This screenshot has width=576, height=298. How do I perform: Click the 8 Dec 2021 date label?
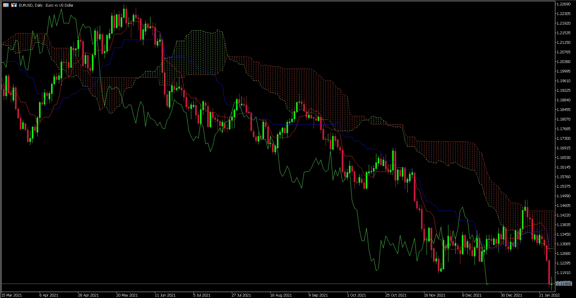472,295
